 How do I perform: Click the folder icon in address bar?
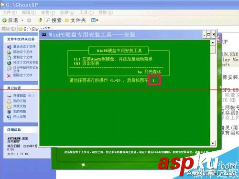21,29
